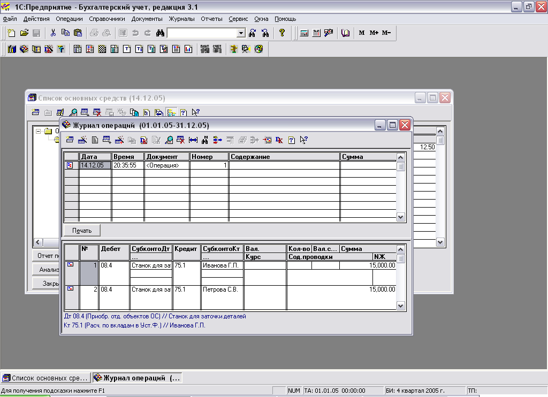This screenshot has height=397, width=548.
Task: Click the document page icon in journal toolbar
Action: coord(95,140)
